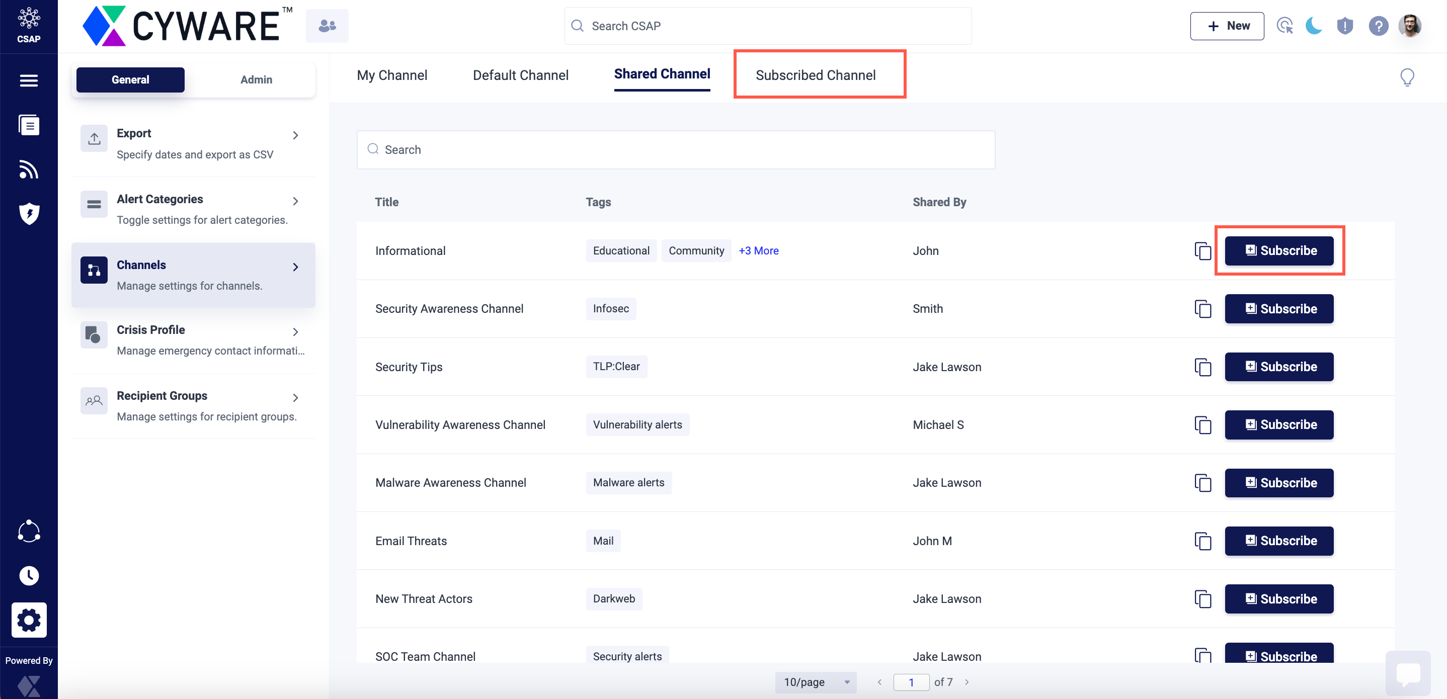Open the My Channel tab
1447x699 pixels.
(x=392, y=75)
